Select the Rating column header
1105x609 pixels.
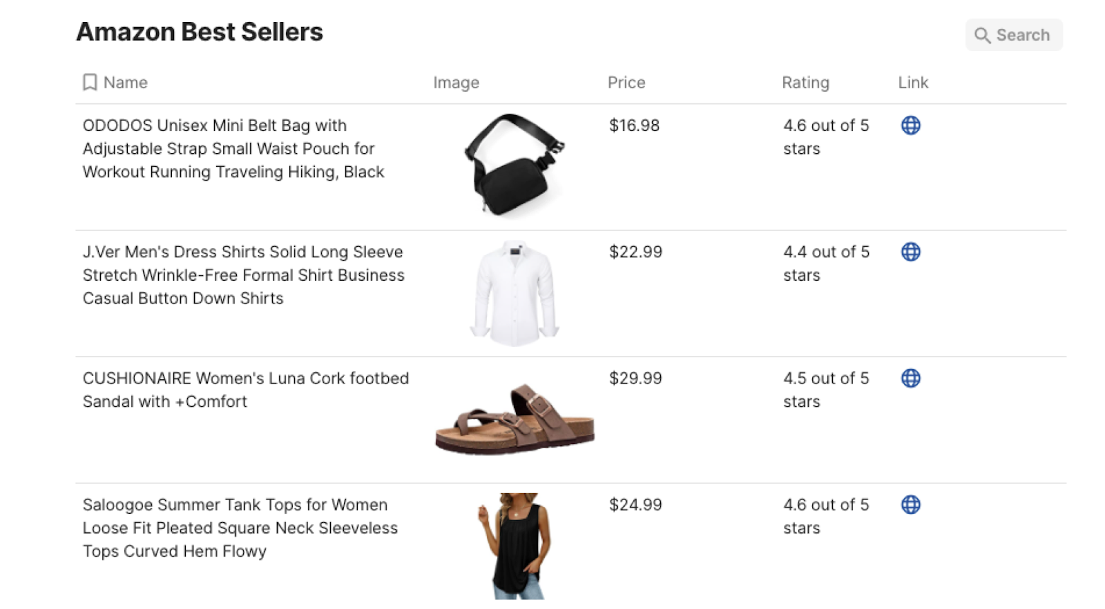coord(805,83)
